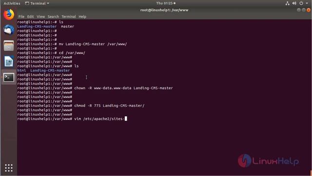The width and height of the screenshot is (312, 176).
Task: Open Thunderbird mail from the dock
Action: pyautogui.click(x=9, y=30)
